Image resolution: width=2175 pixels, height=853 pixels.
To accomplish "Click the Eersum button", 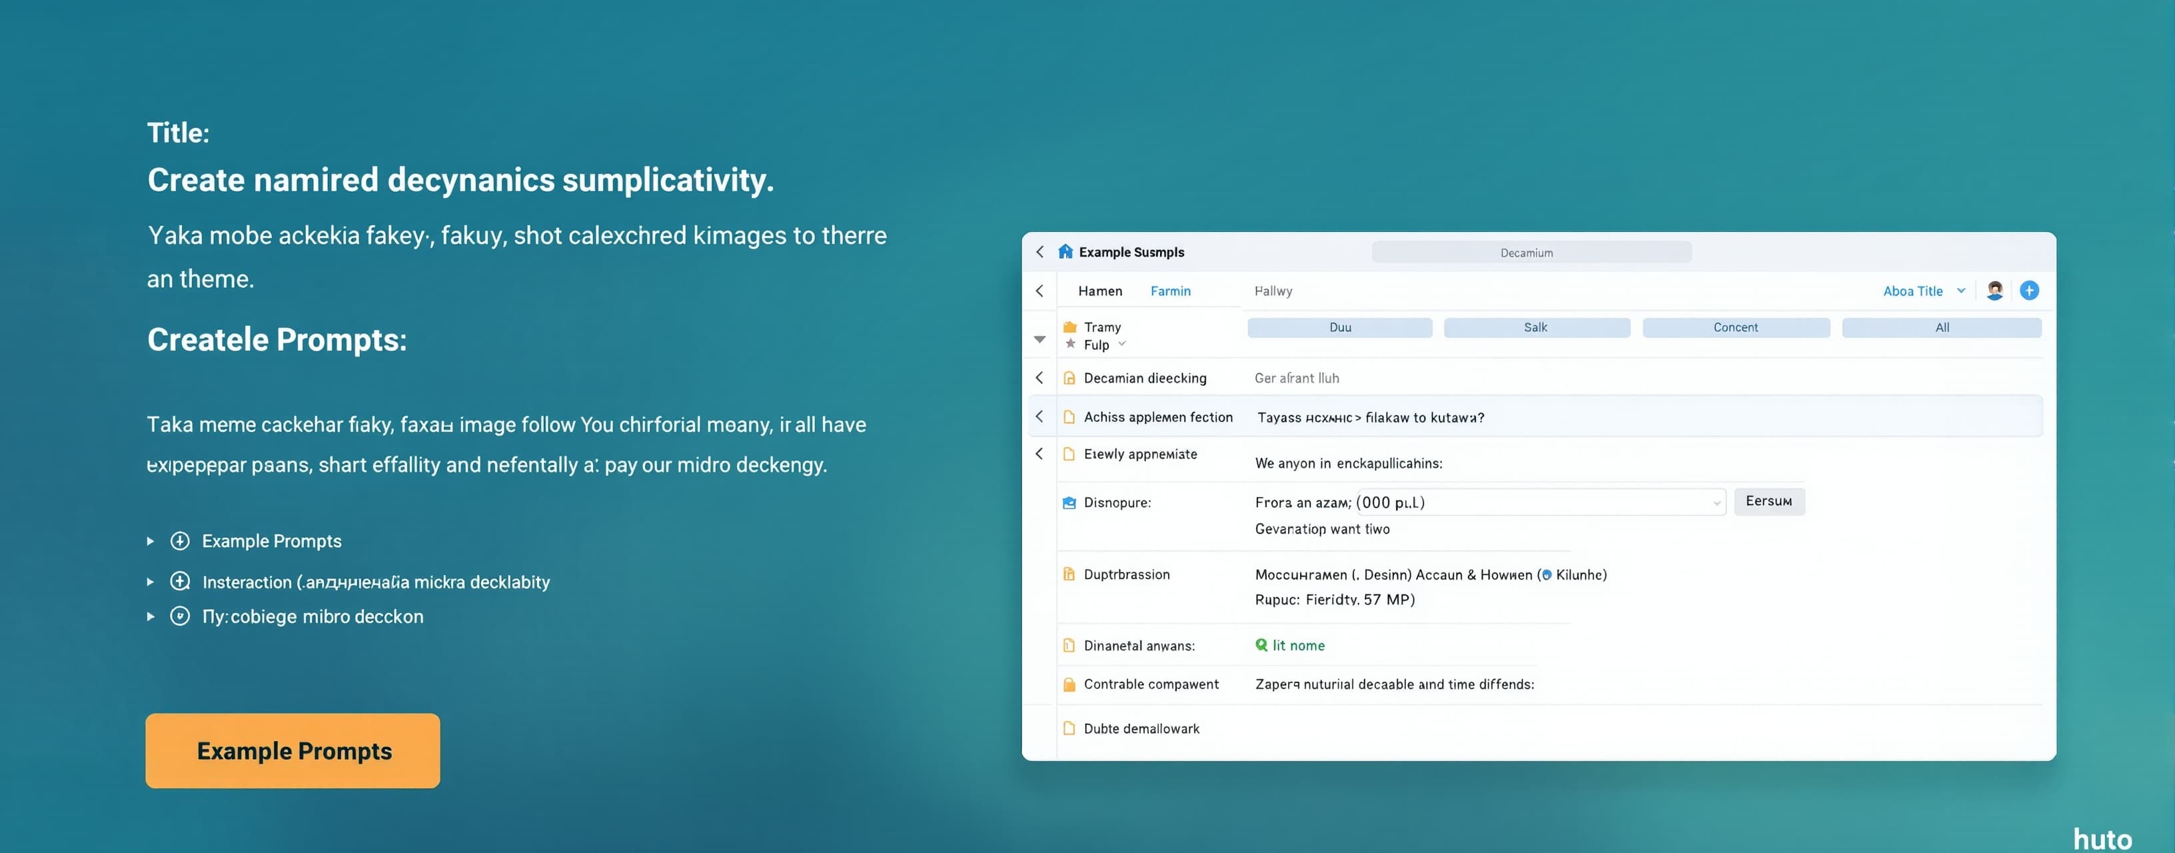I will coord(1769,502).
